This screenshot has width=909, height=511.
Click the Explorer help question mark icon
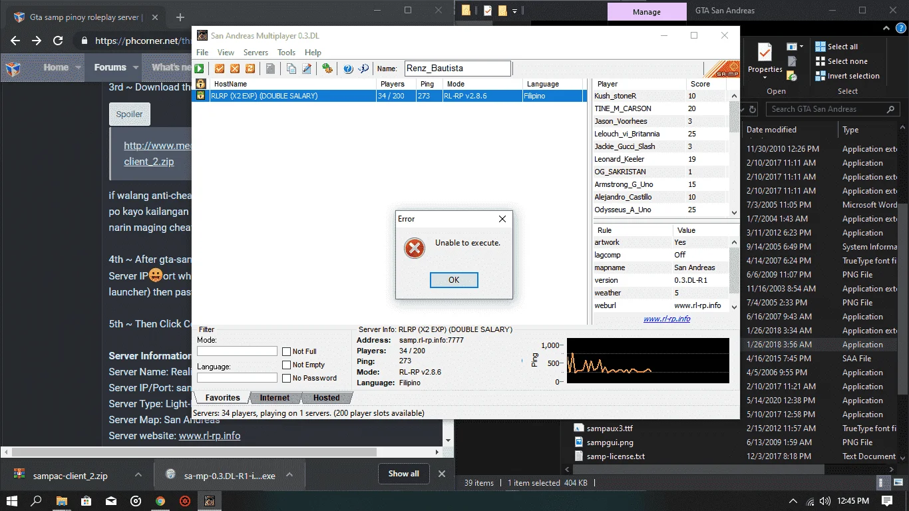(900, 29)
